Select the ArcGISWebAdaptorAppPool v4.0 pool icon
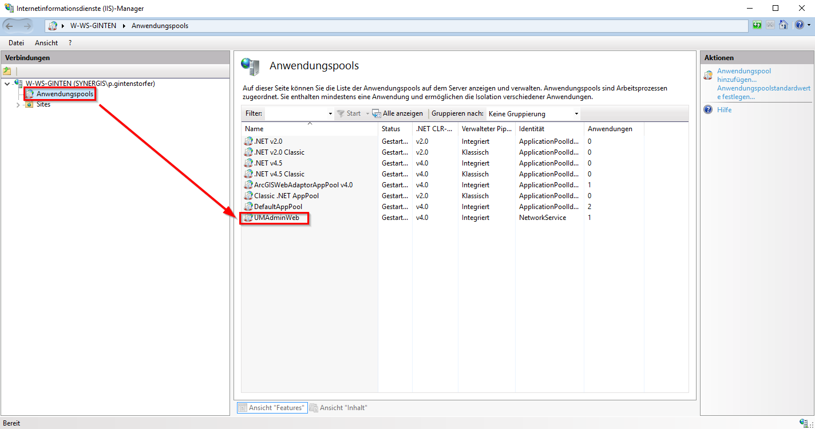This screenshot has height=429, width=815. tap(248, 184)
